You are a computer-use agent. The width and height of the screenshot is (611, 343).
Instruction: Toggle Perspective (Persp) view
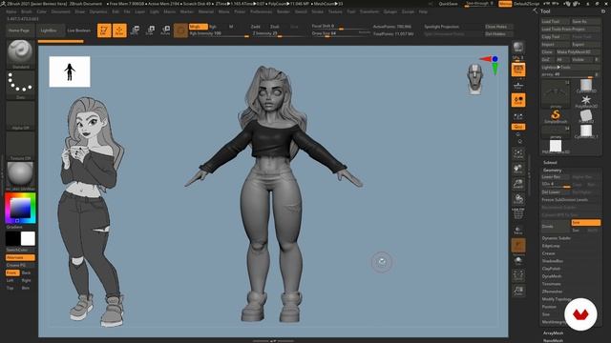(x=518, y=70)
